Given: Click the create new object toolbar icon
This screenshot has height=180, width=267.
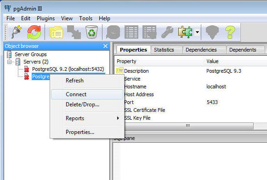Looking at the screenshot, I should coord(74,32).
